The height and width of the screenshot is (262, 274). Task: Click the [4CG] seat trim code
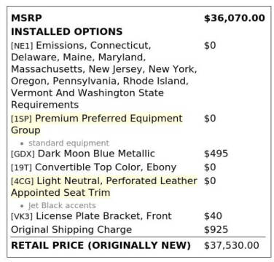click(23, 181)
